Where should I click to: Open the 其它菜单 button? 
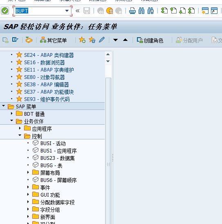53,40
